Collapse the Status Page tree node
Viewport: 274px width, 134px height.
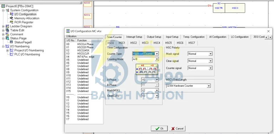(x=3, y=38)
